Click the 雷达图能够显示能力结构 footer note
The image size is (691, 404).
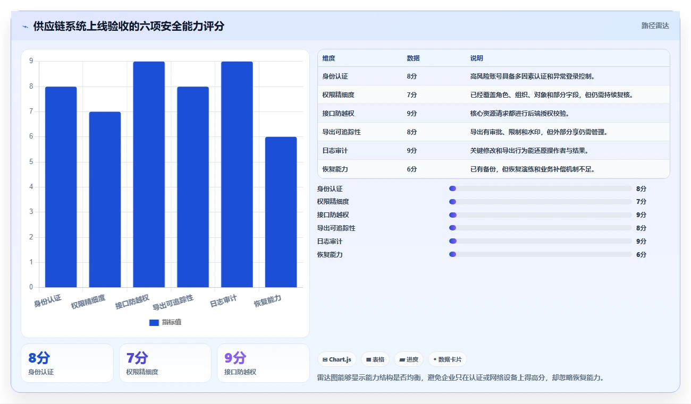click(x=460, y=378)
